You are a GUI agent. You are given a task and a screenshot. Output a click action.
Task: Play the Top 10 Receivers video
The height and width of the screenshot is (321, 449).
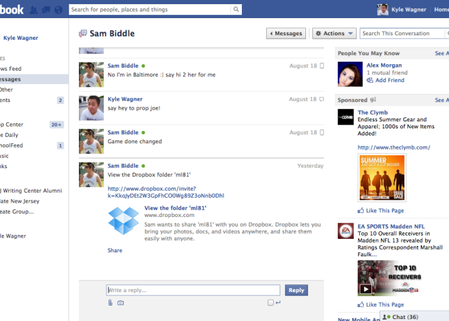coord(366,289)
